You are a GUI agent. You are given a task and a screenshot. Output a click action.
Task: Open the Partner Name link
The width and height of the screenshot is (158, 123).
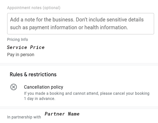coord(62,114)
